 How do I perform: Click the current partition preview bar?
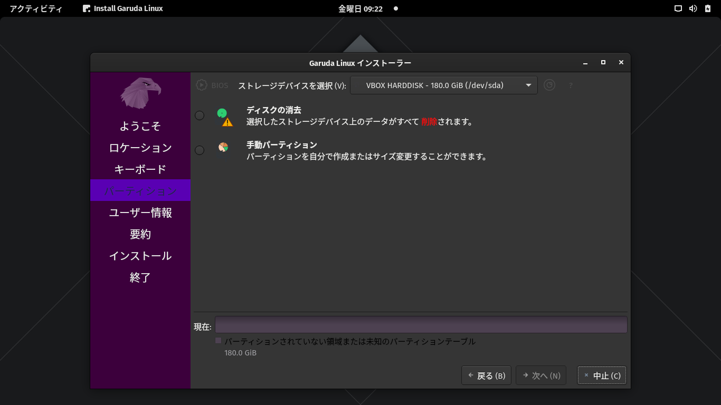(421, 324)
